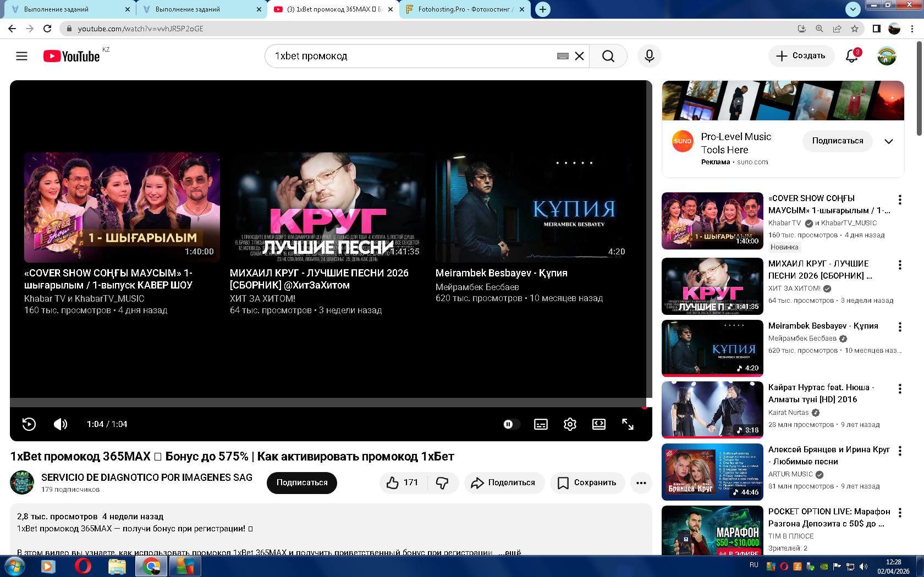Open POCKET OPTION LIVE Марафон video title
The width and height of the screenshot is (924, 577).
[829, 518]
